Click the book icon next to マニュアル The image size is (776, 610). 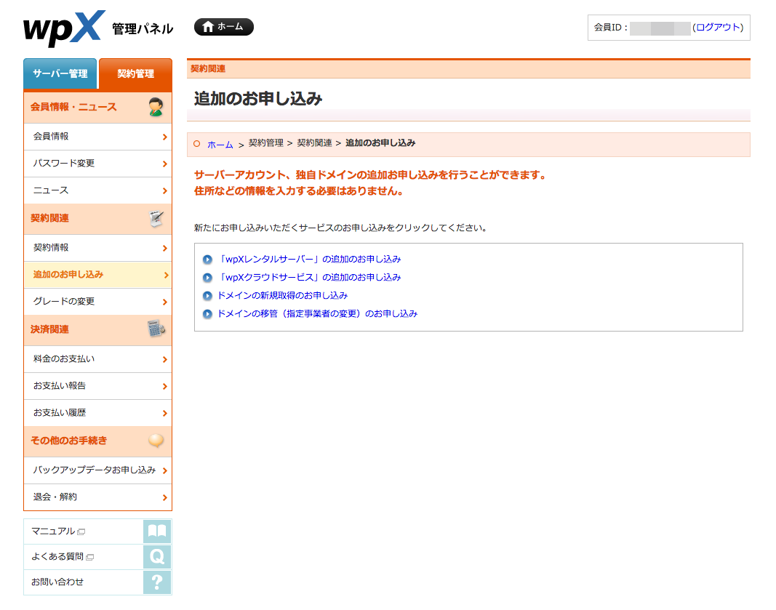point(157,531)
